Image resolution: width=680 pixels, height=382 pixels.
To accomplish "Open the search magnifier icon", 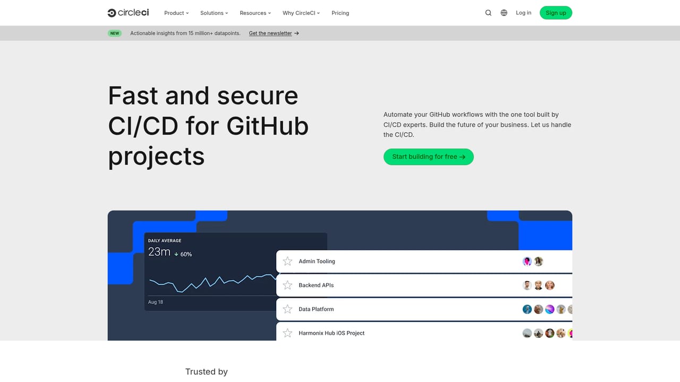I will (488, 13).
